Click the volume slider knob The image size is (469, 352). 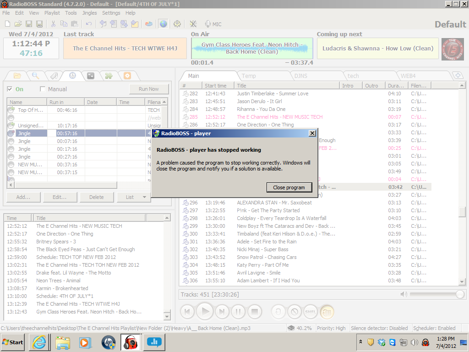[x=460, y=294]
